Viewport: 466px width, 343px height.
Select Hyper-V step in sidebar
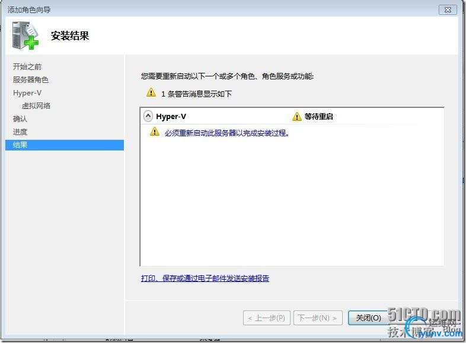point(27,93)
